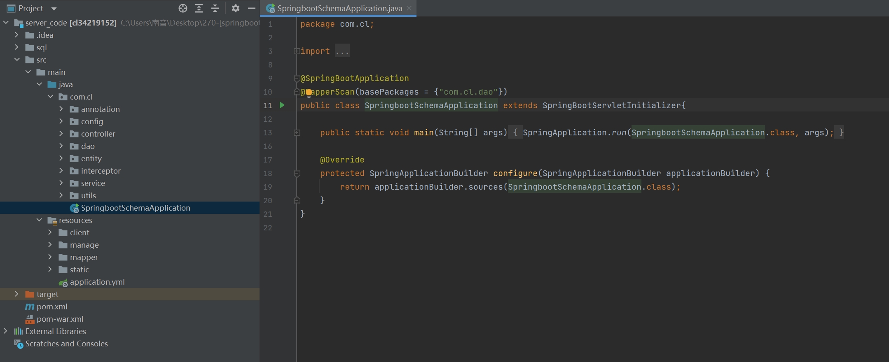Click SpringBootServletInitializer class name
The image size is (889, 362).
(612, 105)
